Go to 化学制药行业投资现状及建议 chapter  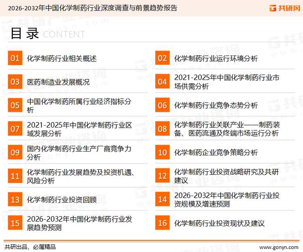click(x=219, y=223)
